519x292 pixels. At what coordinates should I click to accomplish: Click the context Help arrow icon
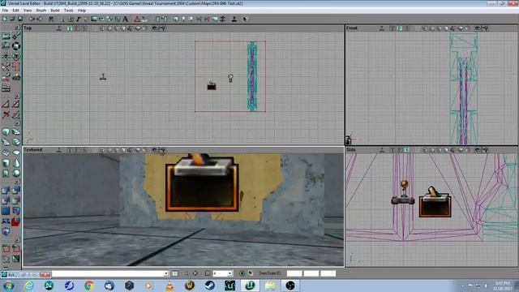(x=245, y=19)
